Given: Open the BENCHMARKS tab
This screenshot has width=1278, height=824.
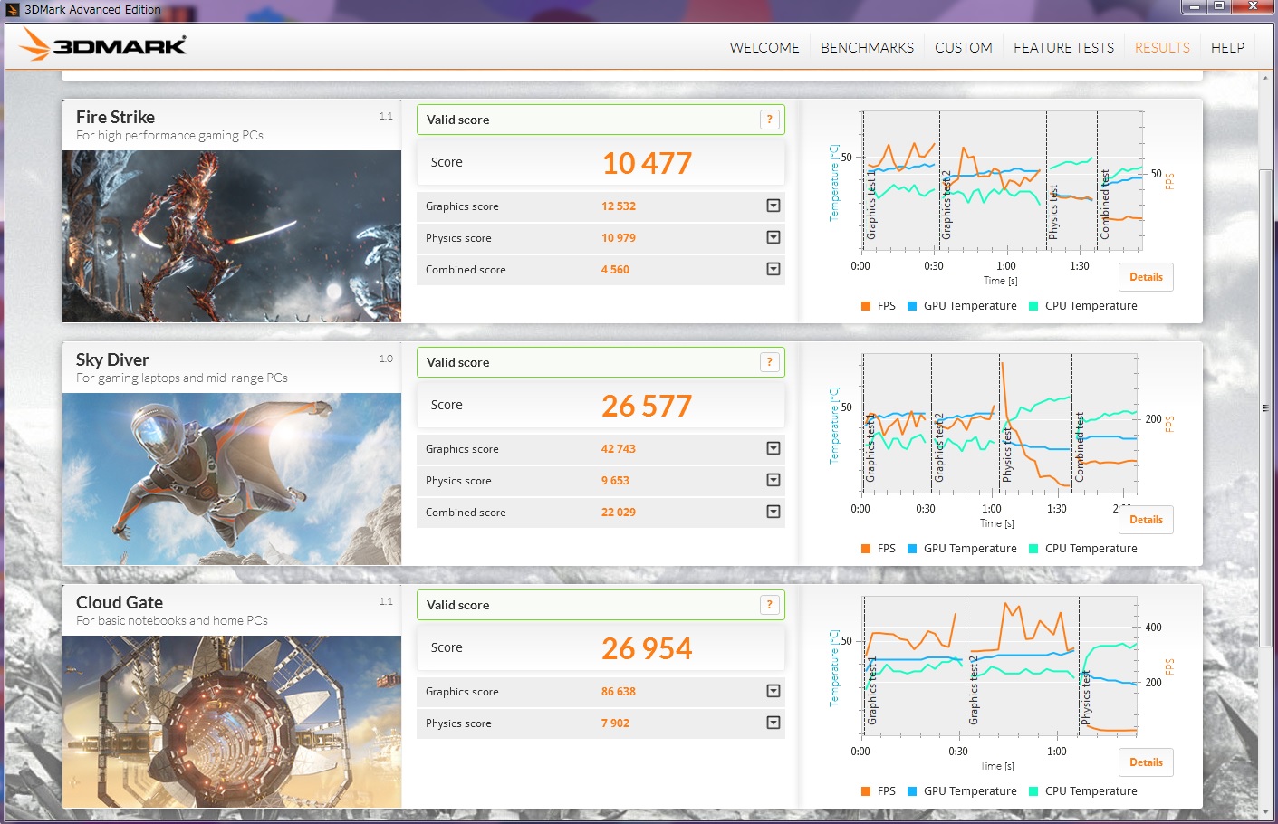Looking at the screenshot, I should pos(867,47).
